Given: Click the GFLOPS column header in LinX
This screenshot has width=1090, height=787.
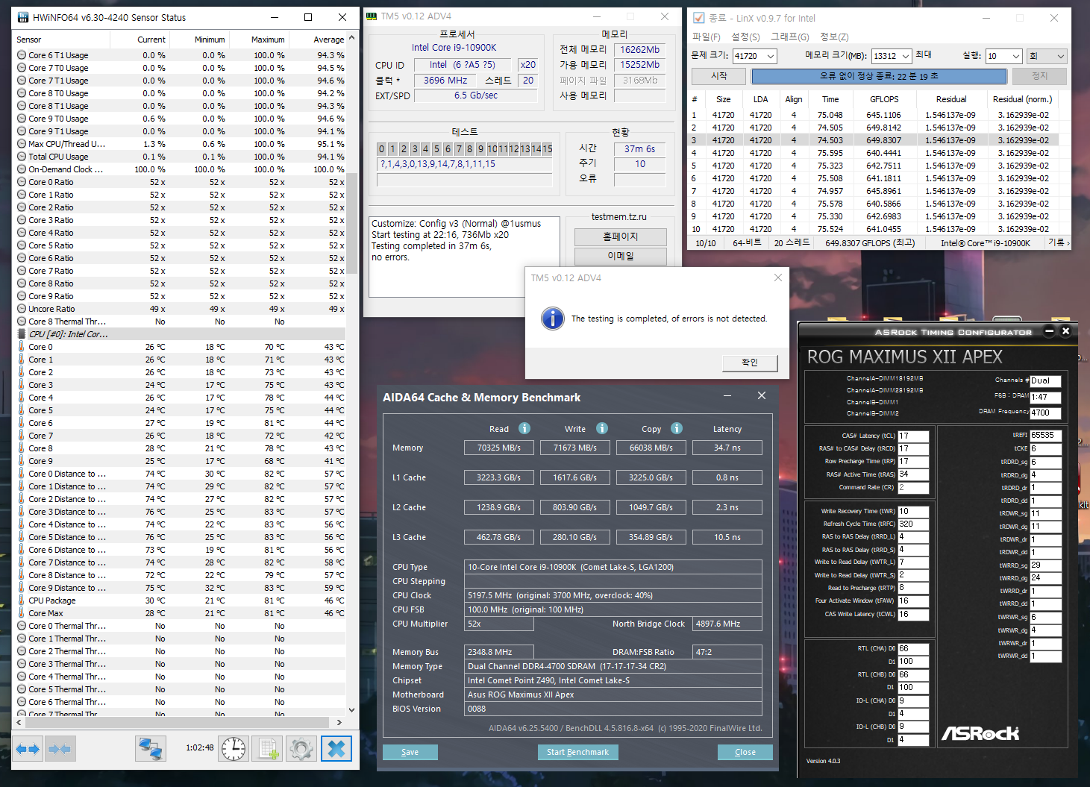Looking at the screenshot, I should 884,99.
